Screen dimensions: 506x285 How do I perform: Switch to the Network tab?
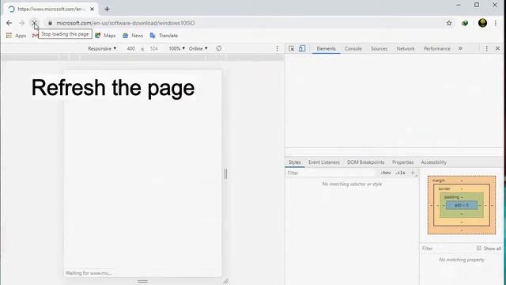[406, 48]
